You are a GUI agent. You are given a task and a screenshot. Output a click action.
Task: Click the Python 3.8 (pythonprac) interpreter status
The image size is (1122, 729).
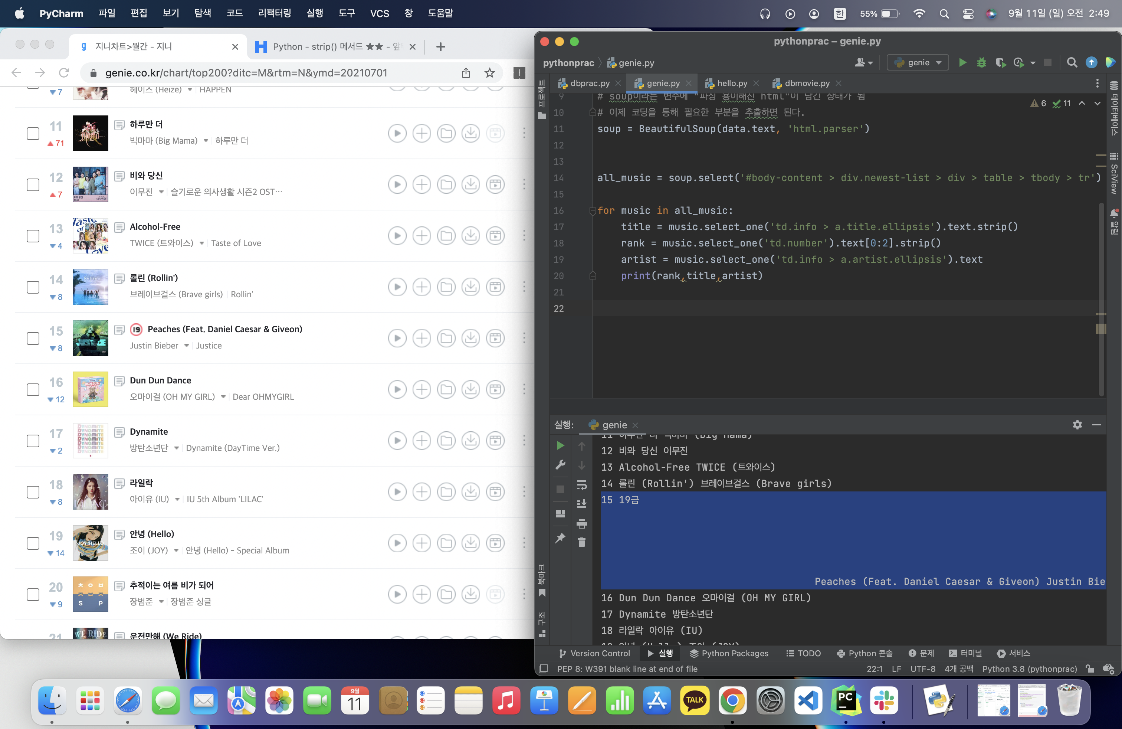coord(1030,669)
